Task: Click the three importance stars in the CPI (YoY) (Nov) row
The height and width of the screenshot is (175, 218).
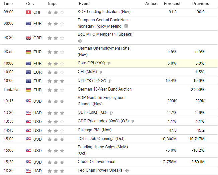Action: pyautogui.click(x=56, y=81)
